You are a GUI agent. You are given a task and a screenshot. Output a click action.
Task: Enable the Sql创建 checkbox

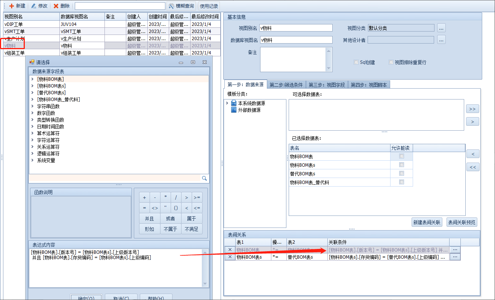pyautogui.click(x=356, y=62)
